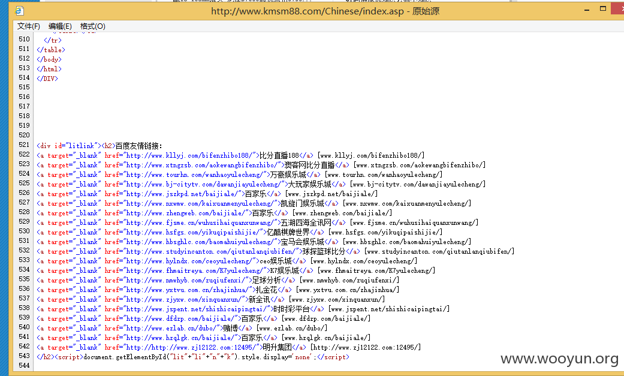Click 百家乐 text on line 539

point(252,318)
